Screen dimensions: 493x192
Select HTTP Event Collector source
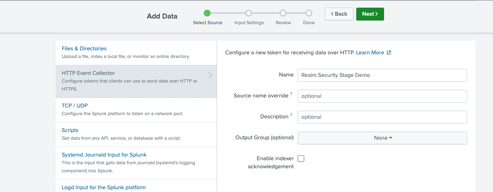(x=136, y=81)
